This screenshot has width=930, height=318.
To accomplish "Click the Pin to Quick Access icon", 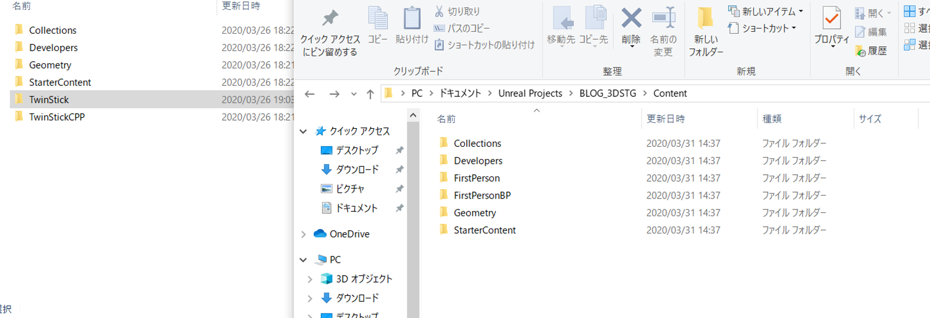I will pyautogui.click(x=330, y=18).
